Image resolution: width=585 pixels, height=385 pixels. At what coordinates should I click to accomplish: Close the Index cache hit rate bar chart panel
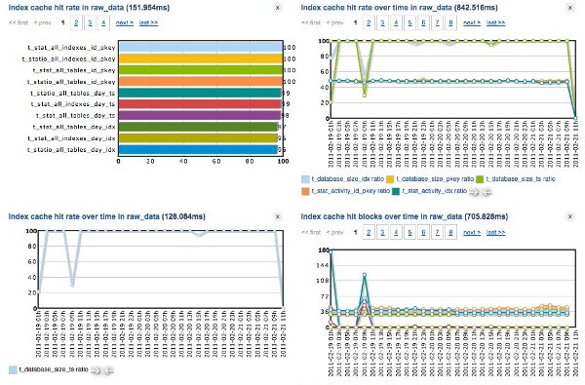277,8
